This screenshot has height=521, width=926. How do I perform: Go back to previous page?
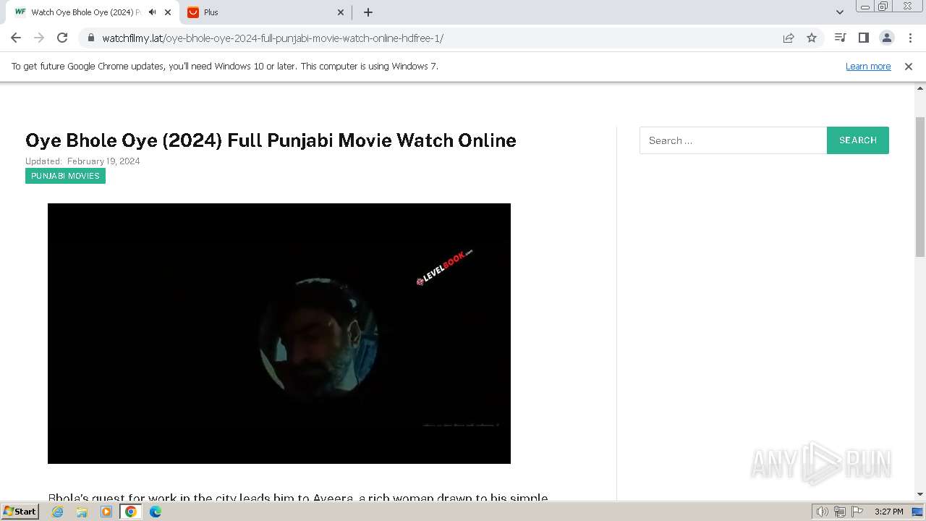[16, 38]
